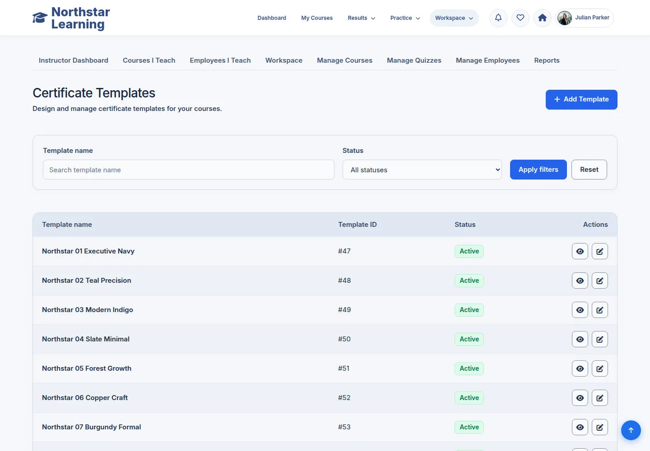
Task: Click the Template ID column header
Action: click(x=357, y=225)
